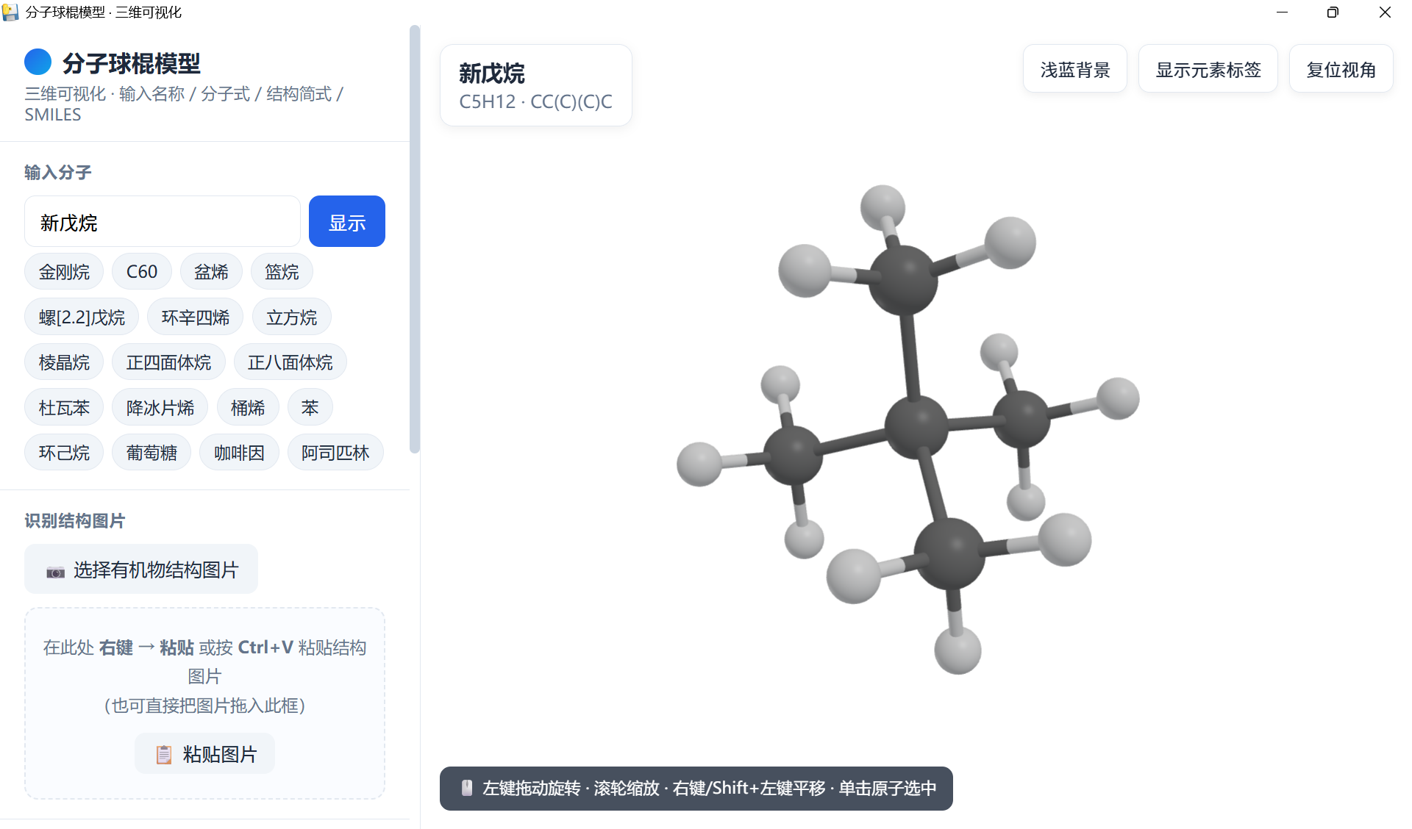Image resolution: width=1412 pixels, height=829 pixels.
Task: Select the 杜瓦苯 chip
Action: click(64, 408)
